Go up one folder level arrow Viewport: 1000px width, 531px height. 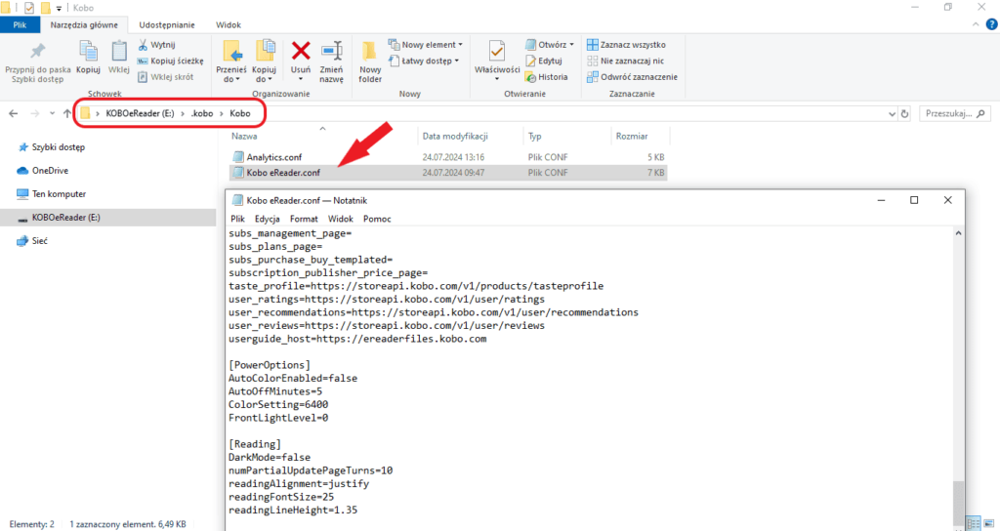tap(67, 113)
